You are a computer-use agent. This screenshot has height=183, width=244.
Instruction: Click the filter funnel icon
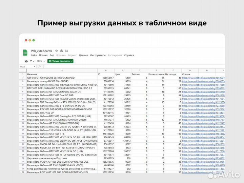[31, 61]
